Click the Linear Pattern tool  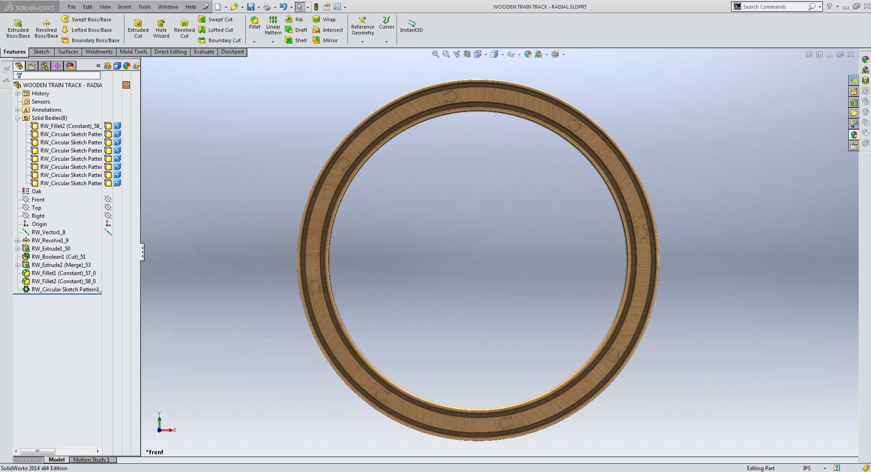point(273,25)
